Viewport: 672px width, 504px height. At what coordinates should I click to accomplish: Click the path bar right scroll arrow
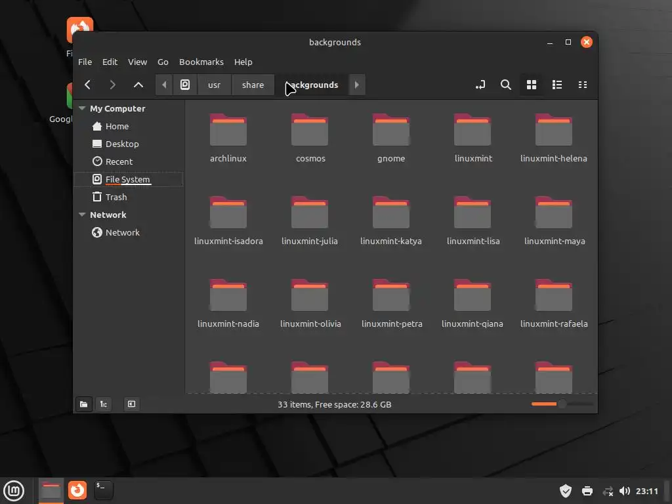[x=356, y=85]
